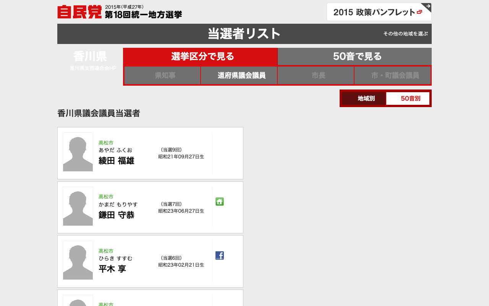Viewport: 489px width, 306px height.
Task: Open 鎌田 守恭's homepage icon
Action: (220, 202)
